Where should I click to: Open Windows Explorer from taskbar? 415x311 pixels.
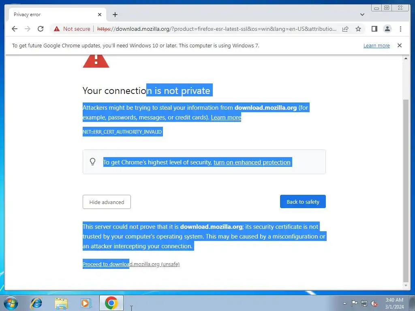coord(61,303)
